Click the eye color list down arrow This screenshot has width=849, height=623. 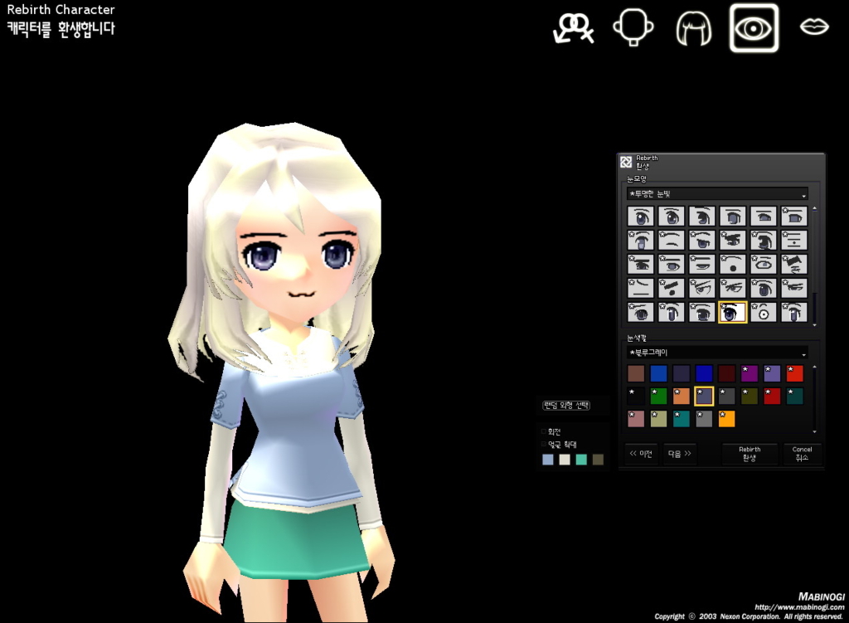pos(814,431)
